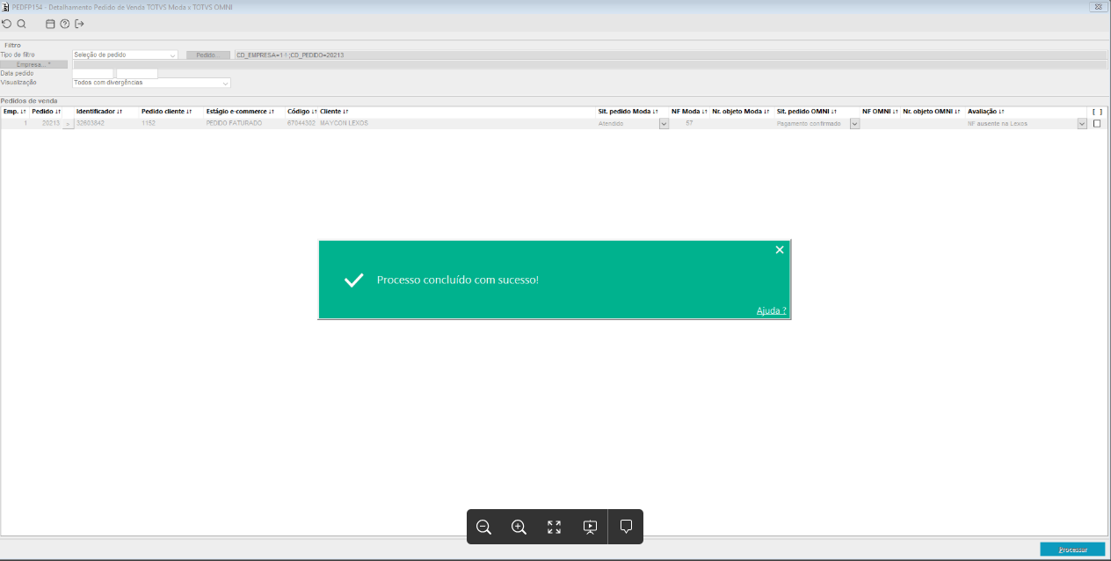Select the client name MAYCON LEXOS
This screenshot has height=561, width=1111.
(344, 124)
